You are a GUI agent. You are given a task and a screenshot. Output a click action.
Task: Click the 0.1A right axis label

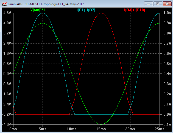pos(167,104)
